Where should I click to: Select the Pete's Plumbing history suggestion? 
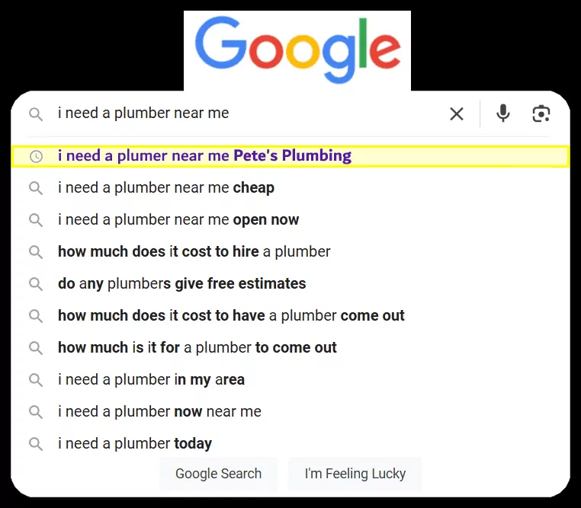coord(204,156)
